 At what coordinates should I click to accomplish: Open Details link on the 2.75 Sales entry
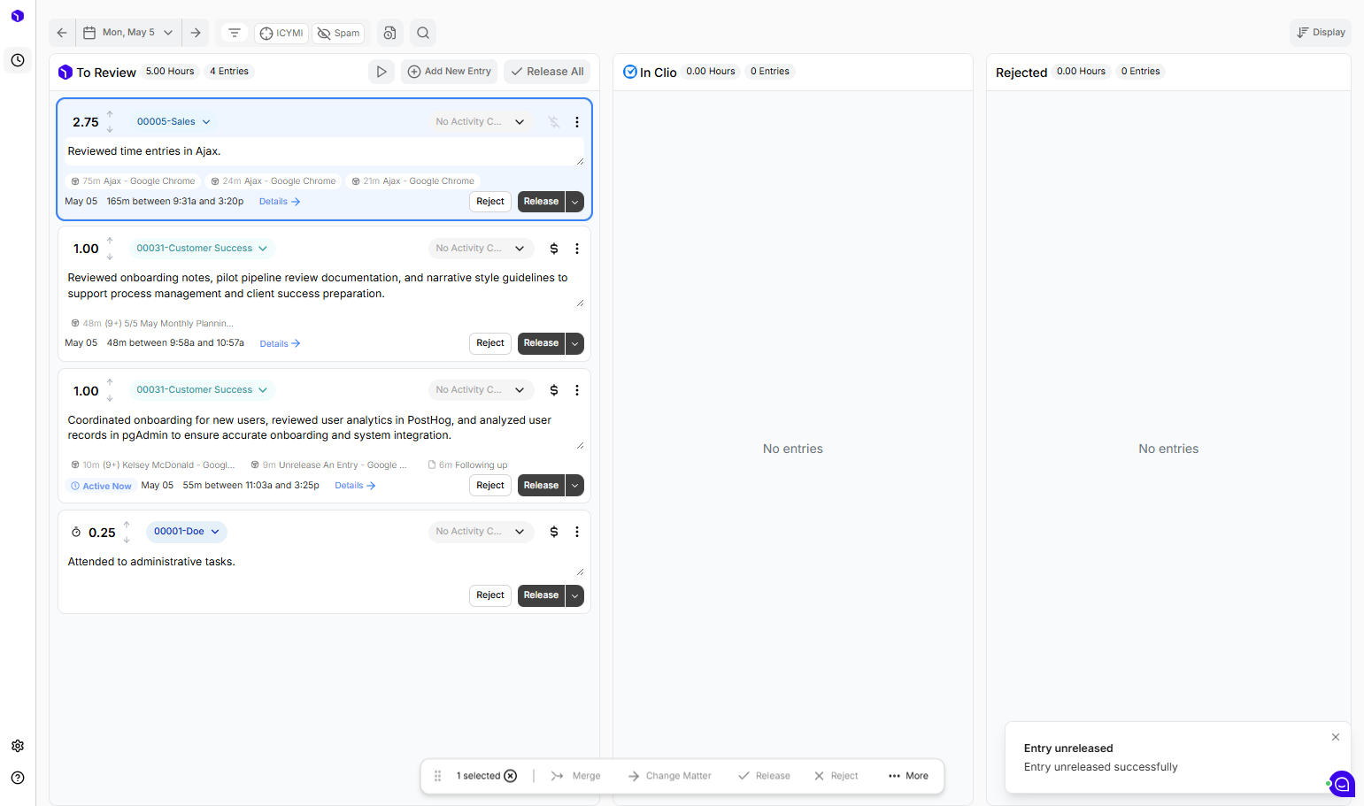pos(280,202)
